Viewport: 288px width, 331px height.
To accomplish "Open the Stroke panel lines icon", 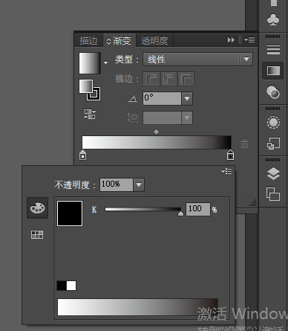I will pos(273,50).
